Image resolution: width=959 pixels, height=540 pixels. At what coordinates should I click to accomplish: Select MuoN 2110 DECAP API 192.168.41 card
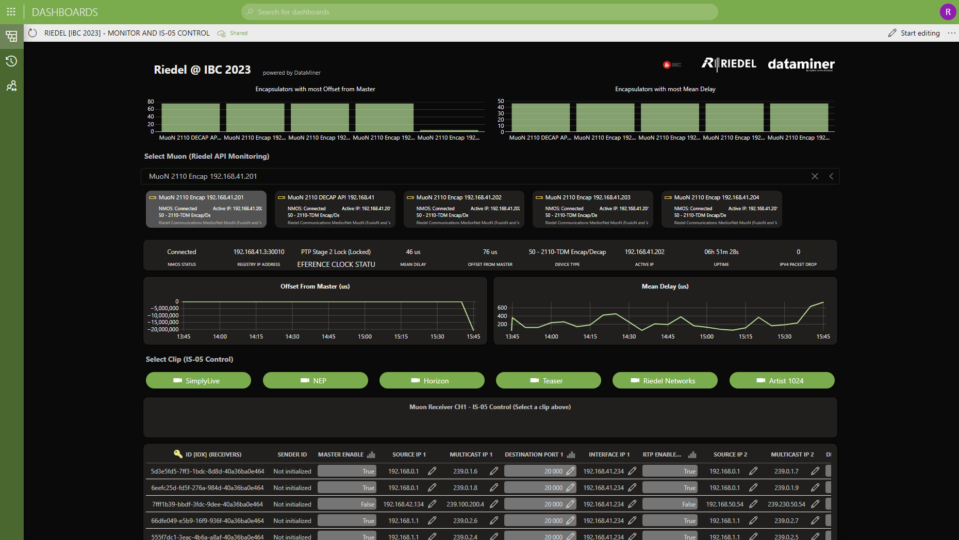pyautogui.click(x=335, y=209)
